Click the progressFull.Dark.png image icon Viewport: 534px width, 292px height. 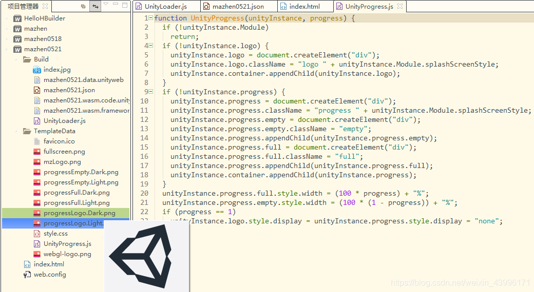coord(37,193)
